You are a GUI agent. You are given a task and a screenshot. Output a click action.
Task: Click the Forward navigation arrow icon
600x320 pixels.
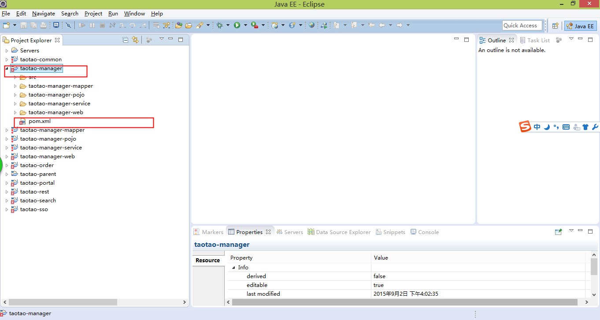pos(400,25)
